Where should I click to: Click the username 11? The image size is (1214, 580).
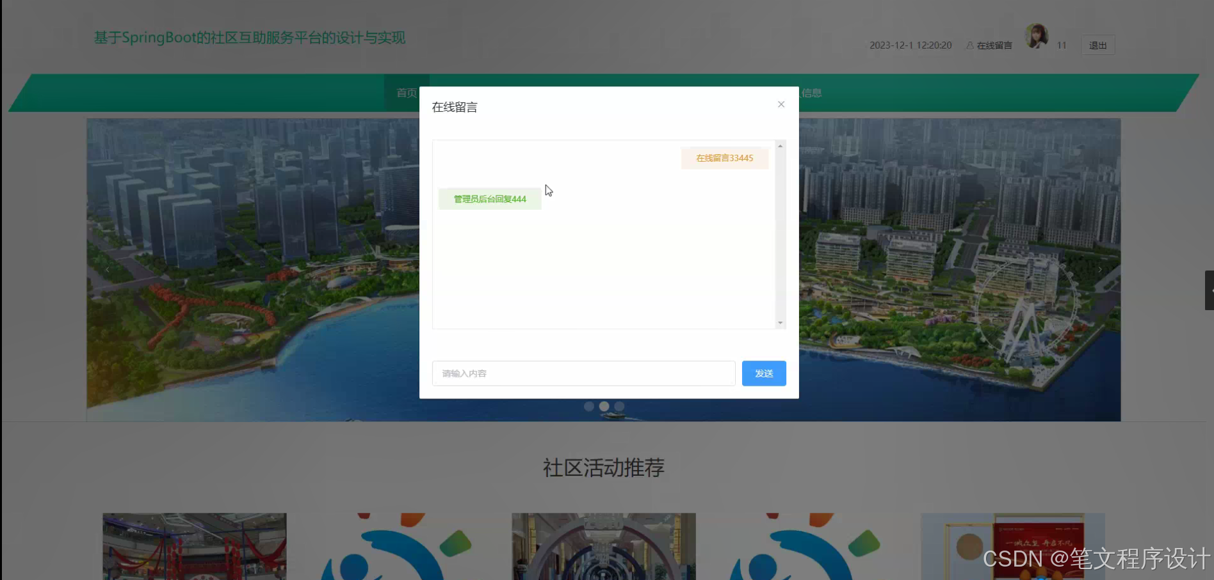pyautogui.click(x=1062, y=45)
